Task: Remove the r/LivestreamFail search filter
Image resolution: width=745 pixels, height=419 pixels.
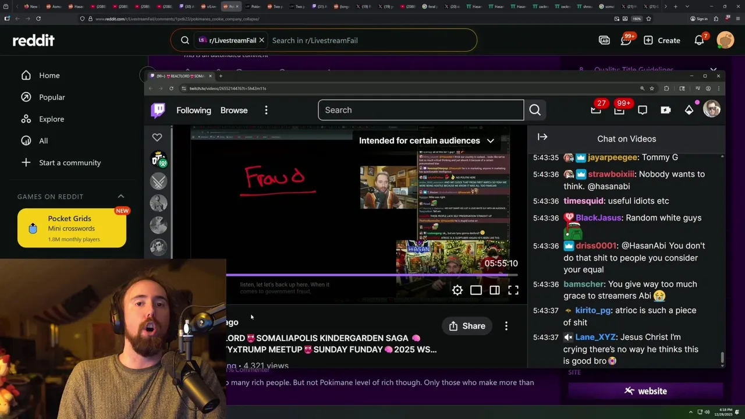Action: (x=261, y=40)
